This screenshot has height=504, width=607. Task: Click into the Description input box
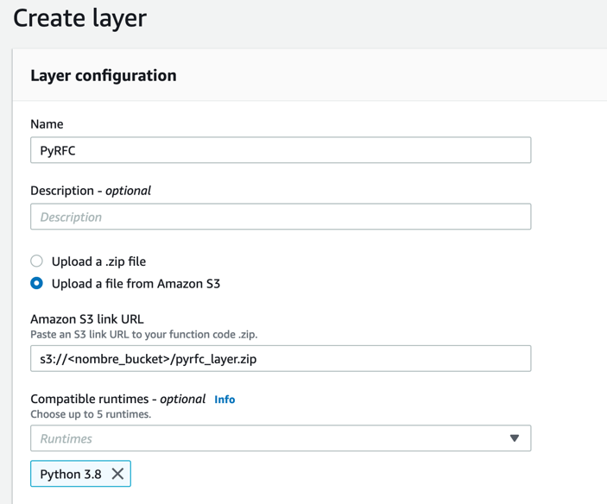(x=281, y=217)
